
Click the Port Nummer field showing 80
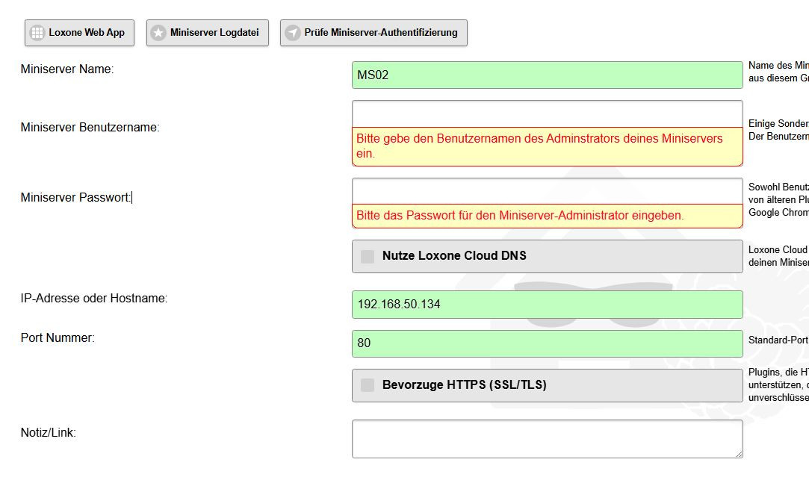[x=548, y=343]
